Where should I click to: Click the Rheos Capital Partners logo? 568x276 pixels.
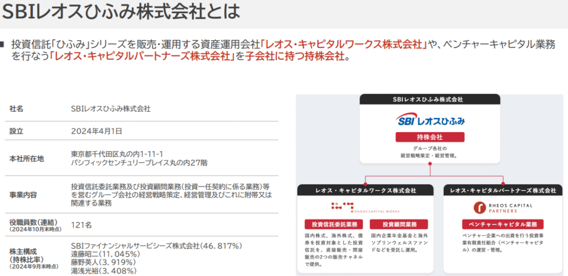503,207
